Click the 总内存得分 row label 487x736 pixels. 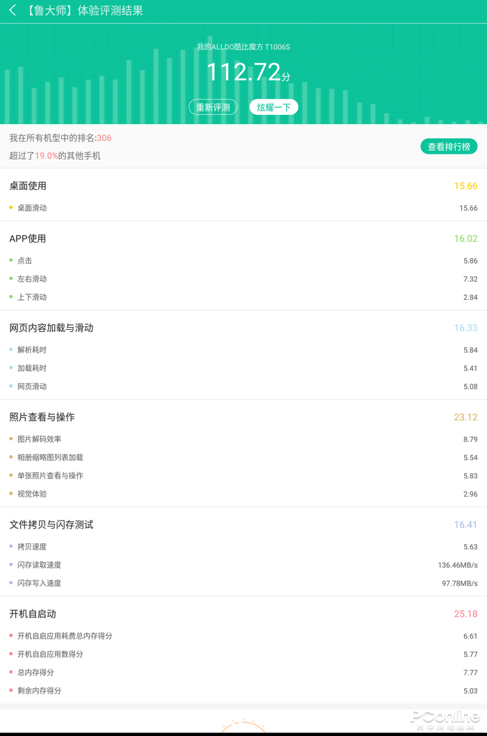35,673
